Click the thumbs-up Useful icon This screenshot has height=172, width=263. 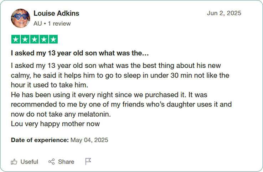click(x=14, y=162)
